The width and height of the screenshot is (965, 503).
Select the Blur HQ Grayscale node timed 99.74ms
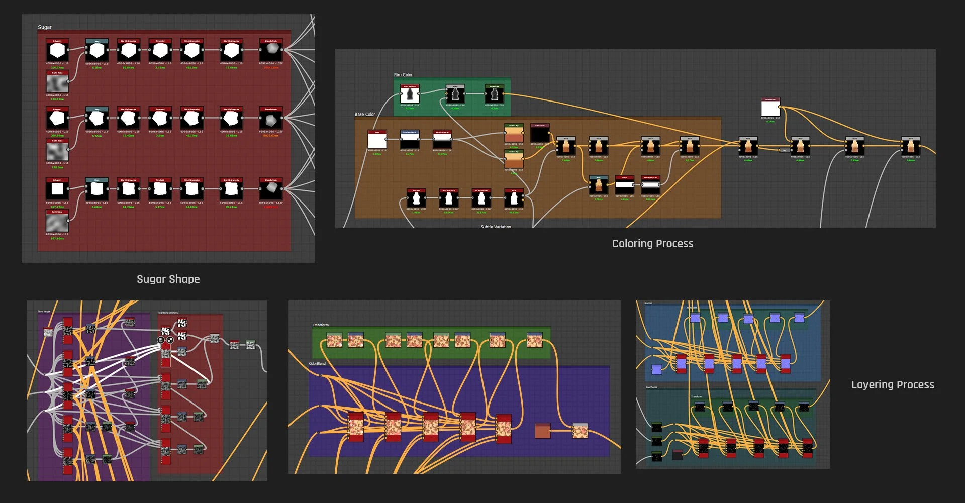[231, 189]
